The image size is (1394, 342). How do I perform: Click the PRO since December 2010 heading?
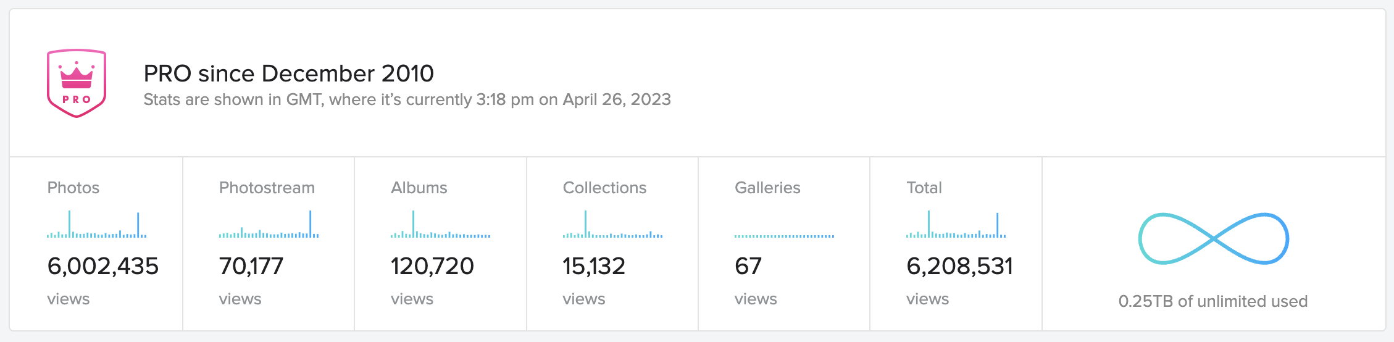point(289,73)
